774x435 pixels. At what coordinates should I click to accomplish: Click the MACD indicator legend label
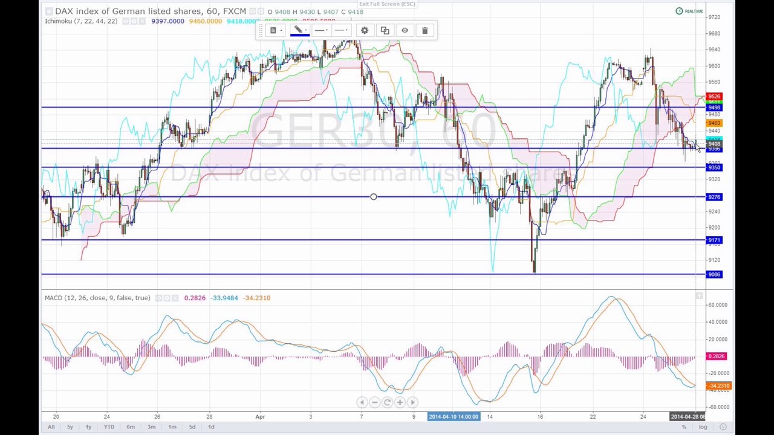[x=97, y=298]
